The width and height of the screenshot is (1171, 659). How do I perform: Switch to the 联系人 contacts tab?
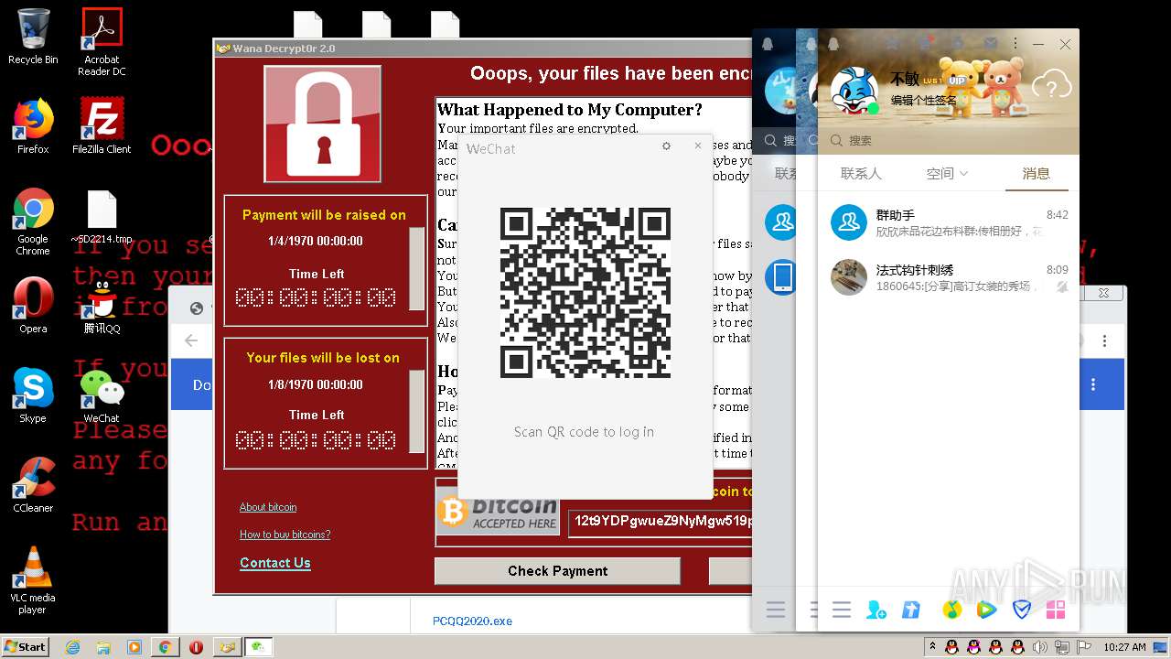coord(861,174)
